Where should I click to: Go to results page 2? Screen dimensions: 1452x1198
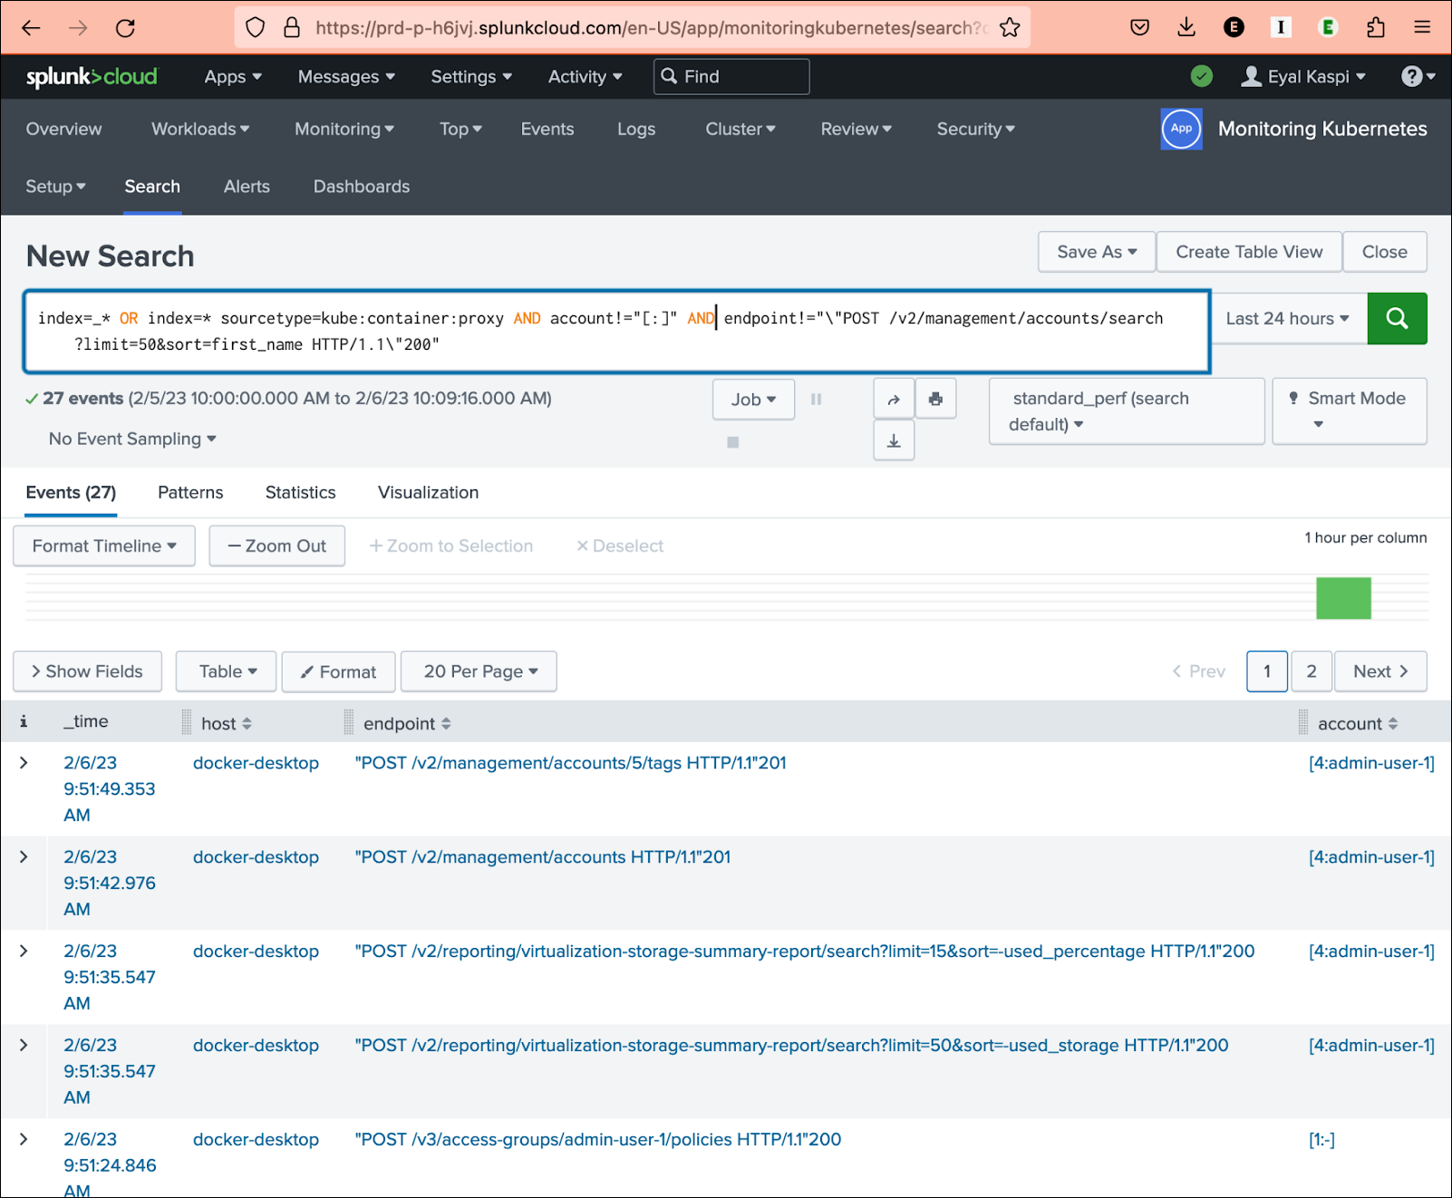coord(1311,671)
